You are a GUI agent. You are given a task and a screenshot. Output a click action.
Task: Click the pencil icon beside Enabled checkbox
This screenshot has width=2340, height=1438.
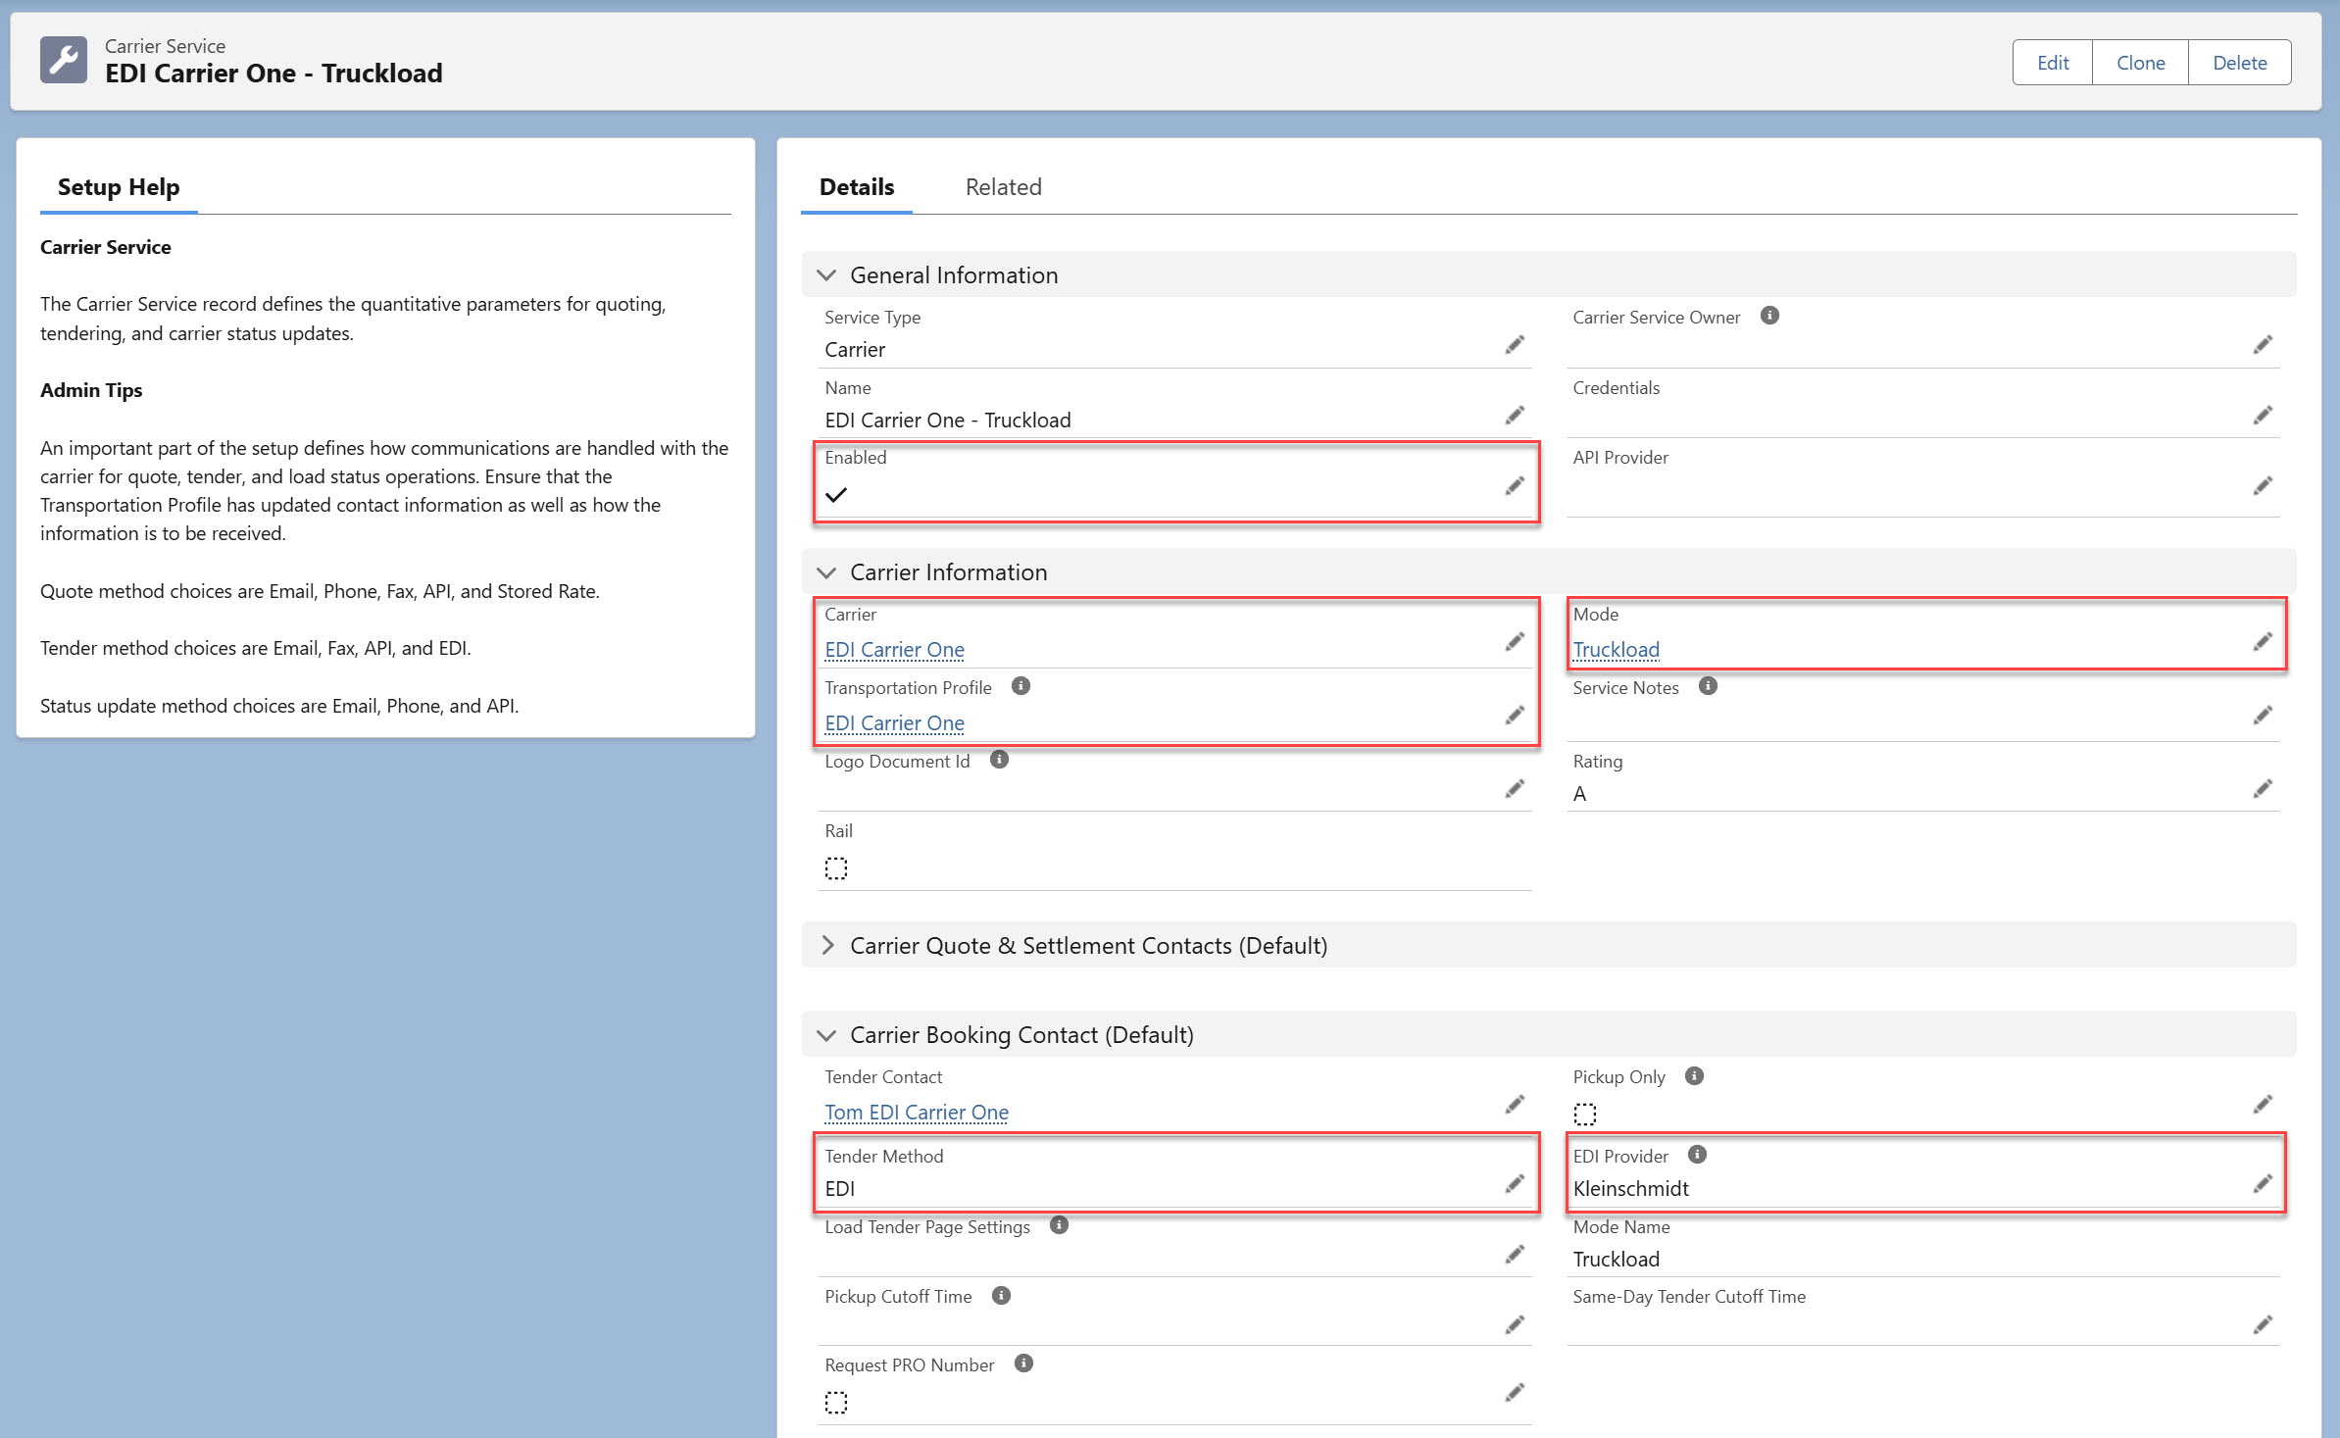1515,486
